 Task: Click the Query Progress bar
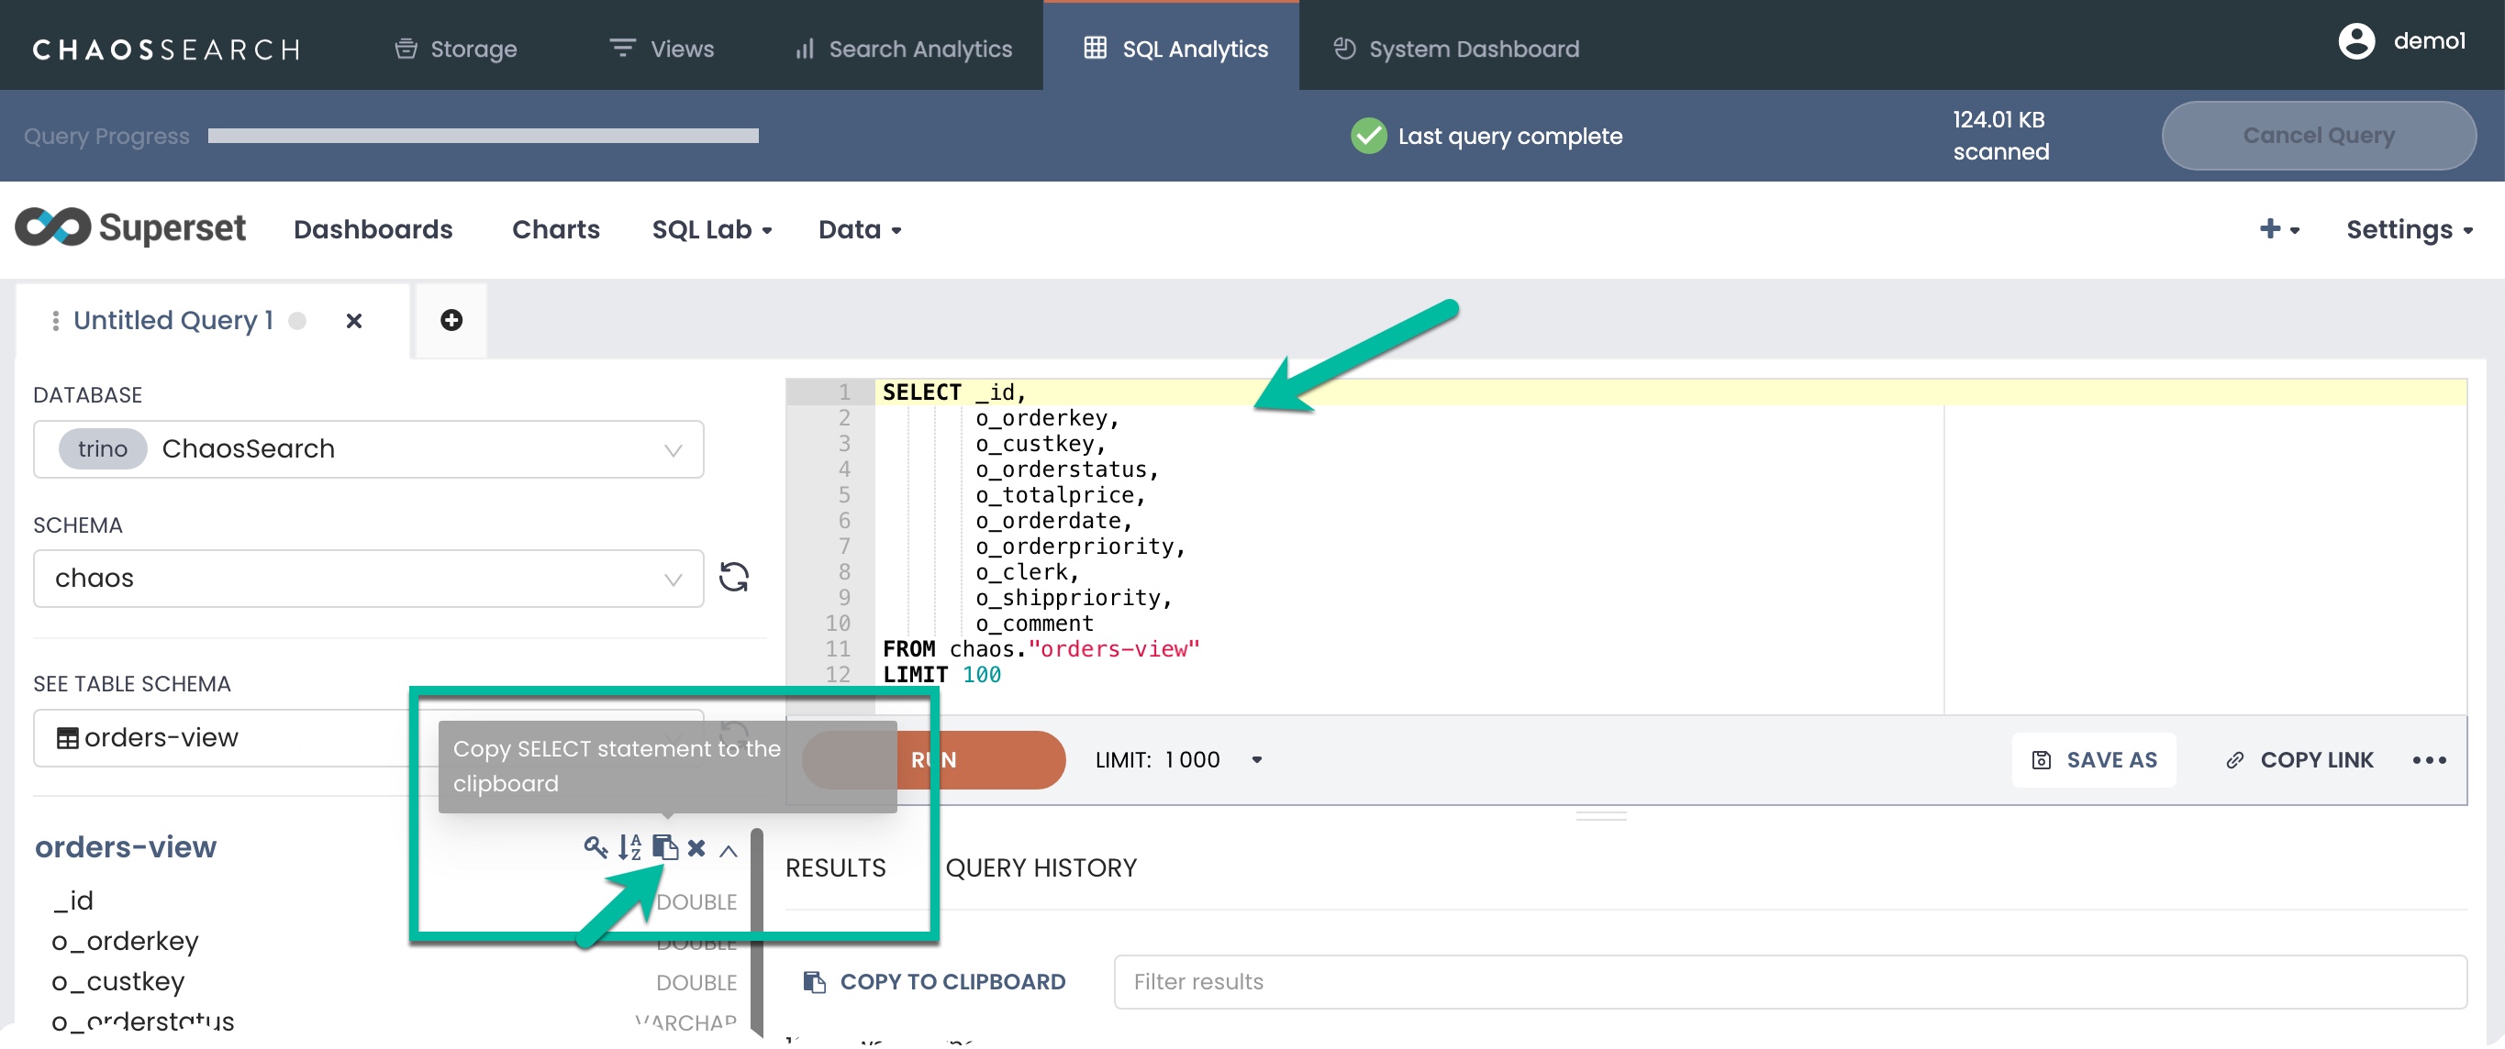(x=483, y=136)
